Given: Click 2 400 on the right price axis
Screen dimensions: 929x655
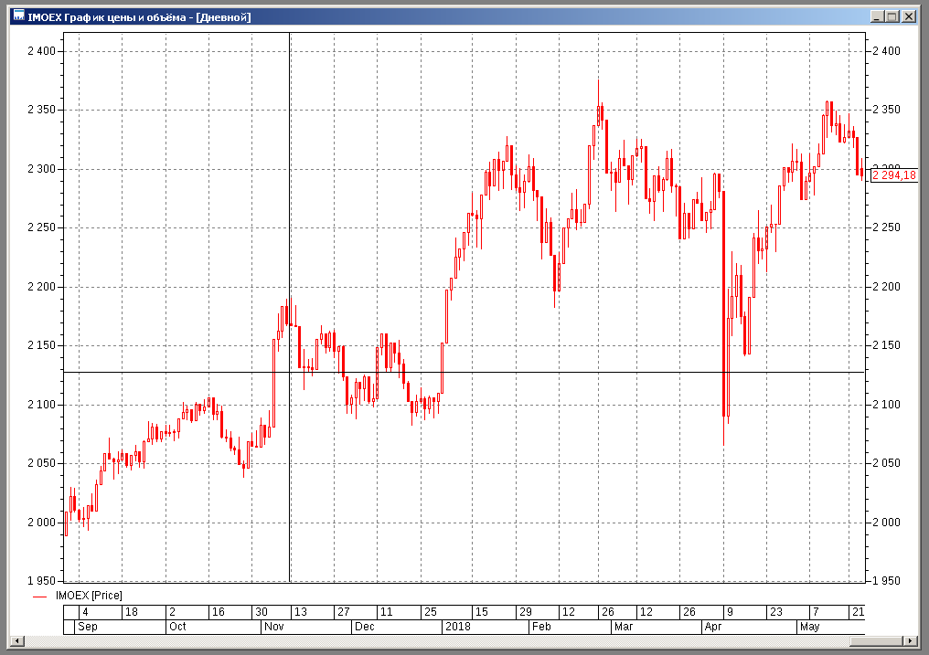Looking at the screenshot, I should [886, 51].
